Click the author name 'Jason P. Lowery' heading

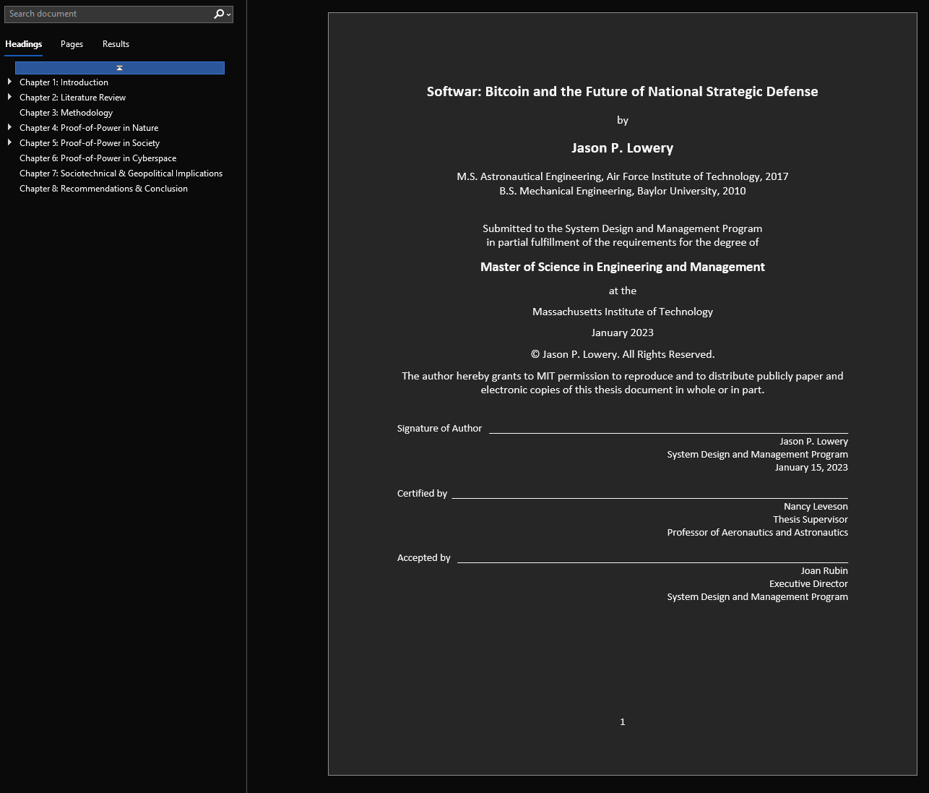pos(622,148)
